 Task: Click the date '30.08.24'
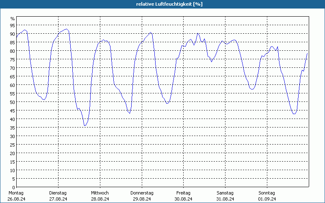click(x=184, y=199)
